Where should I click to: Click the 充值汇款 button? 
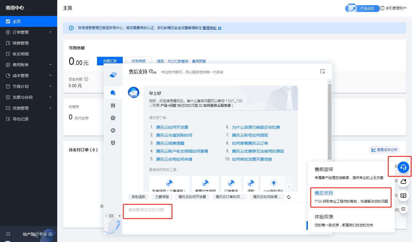pos(110,61)
